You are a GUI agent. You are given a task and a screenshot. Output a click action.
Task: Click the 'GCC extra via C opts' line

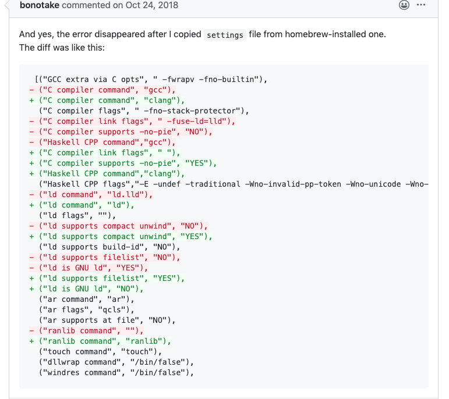pyautogui.click(x=151, y=79)
